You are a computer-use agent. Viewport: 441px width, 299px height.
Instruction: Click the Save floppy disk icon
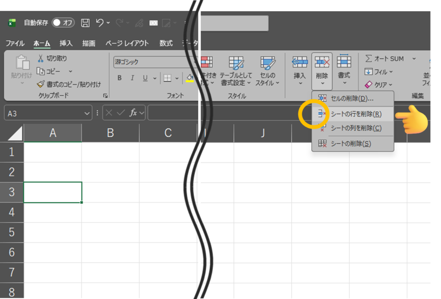85,23
